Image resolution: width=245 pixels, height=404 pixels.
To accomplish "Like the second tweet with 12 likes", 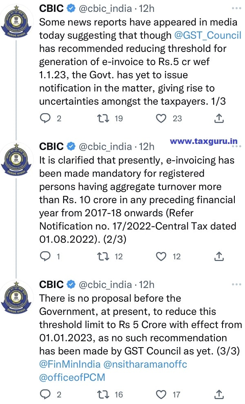I will click(162, 256).
